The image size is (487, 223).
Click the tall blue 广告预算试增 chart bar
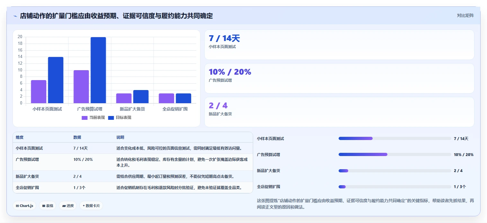point(98,70)
